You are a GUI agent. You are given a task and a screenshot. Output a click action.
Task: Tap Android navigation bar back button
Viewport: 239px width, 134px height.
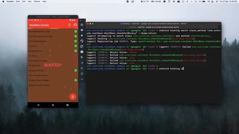pyautogui.click(x=38, y=105)
